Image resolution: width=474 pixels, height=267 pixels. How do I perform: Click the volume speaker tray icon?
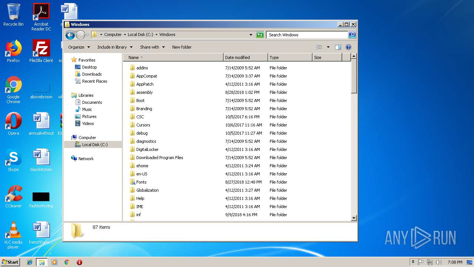coord(438,262)
